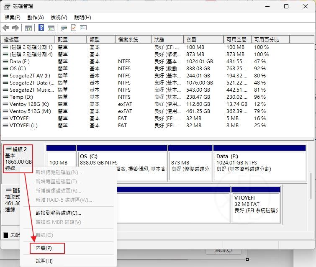
Task: Click the volume icon of OS (C:) row
Action: [x=5, y=69]
